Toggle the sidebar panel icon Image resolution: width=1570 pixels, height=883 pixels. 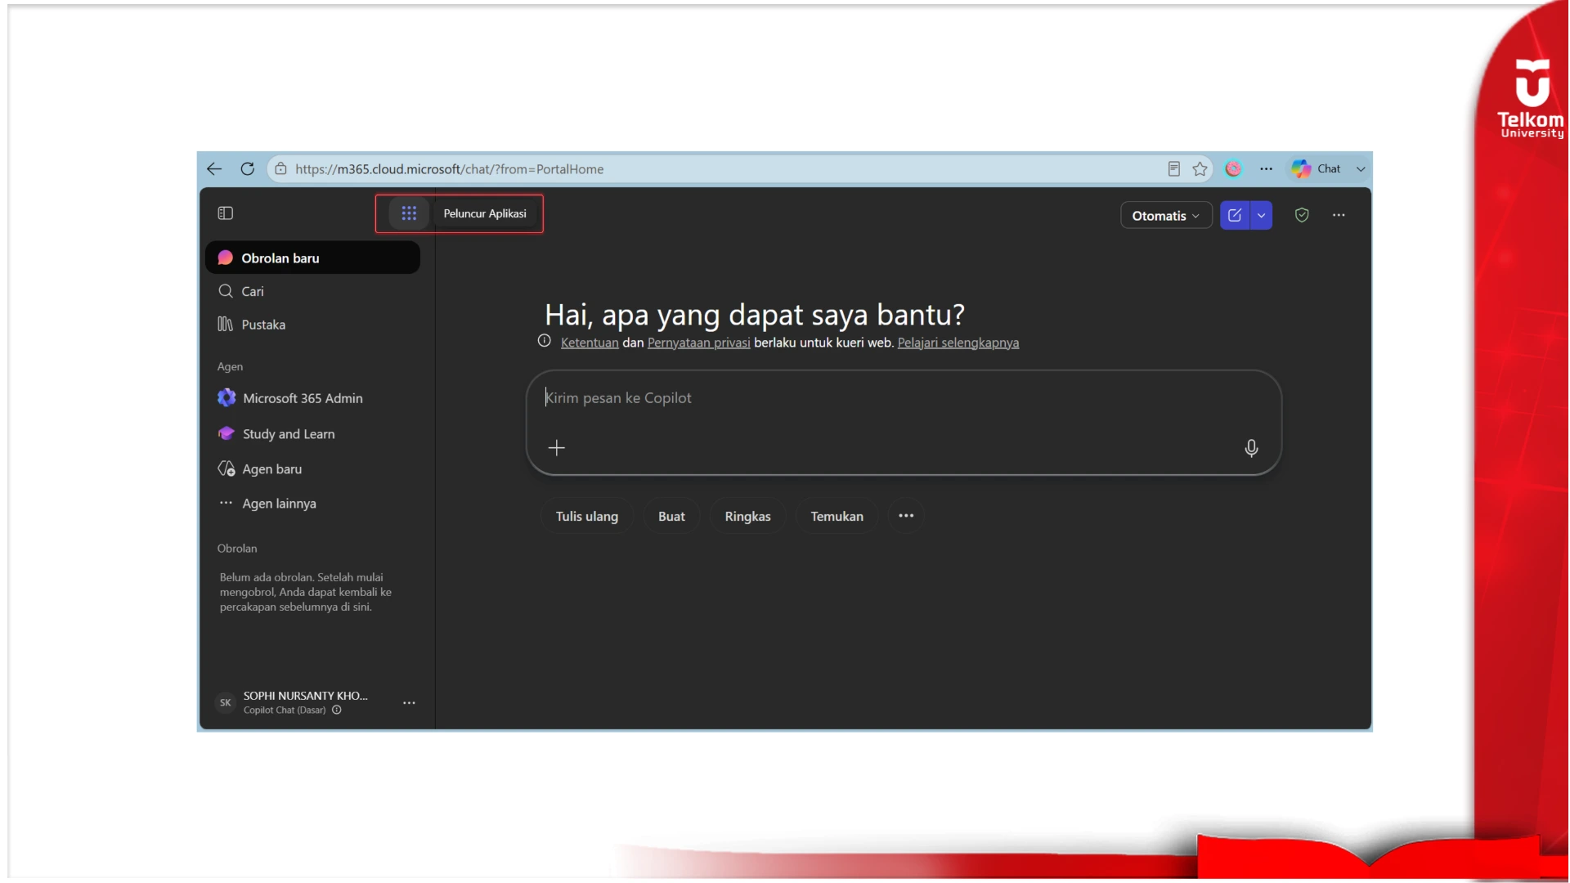coord(226,213)
